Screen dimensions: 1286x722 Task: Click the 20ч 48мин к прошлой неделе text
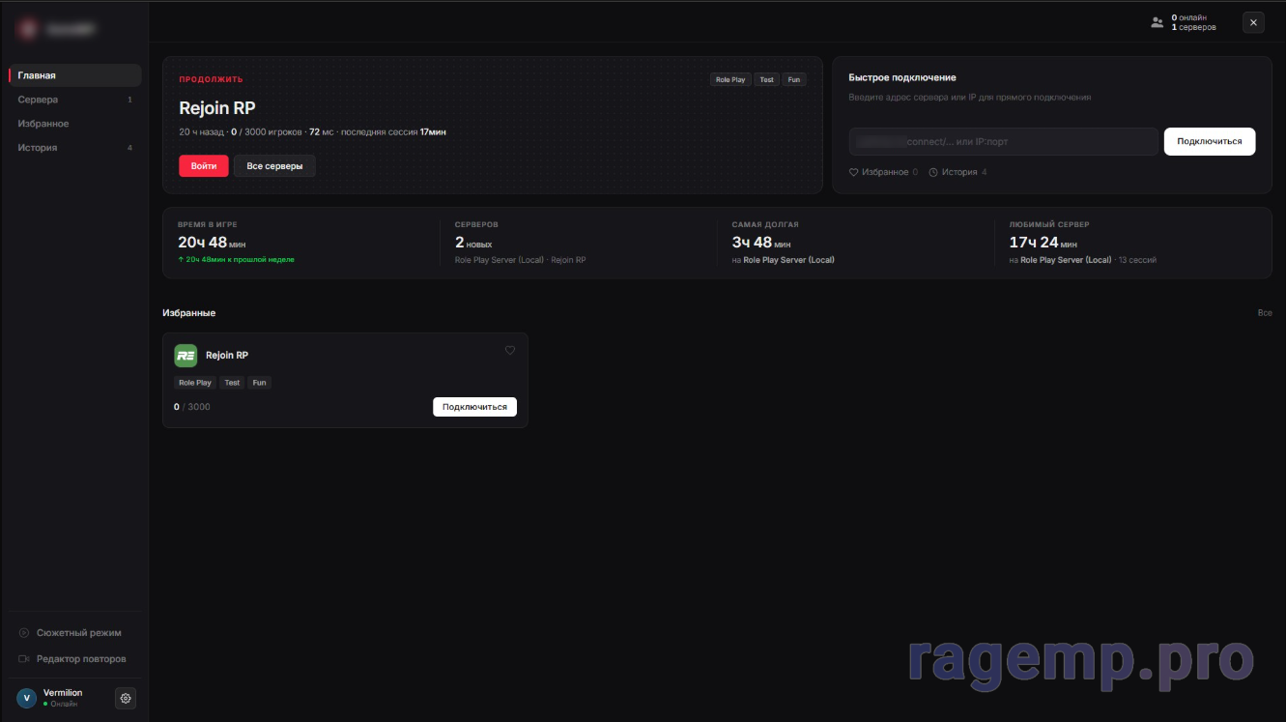tap(236, 260)
